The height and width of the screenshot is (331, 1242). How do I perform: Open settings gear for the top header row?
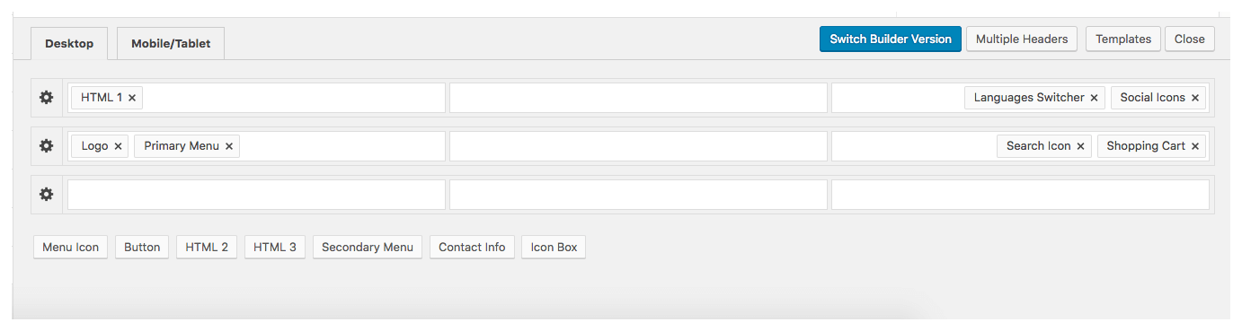(46, 98)
